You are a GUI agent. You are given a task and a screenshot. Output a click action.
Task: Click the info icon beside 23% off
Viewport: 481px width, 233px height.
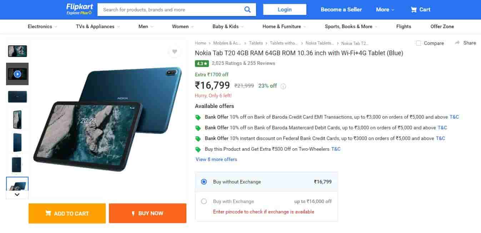[x=283, y=86]
